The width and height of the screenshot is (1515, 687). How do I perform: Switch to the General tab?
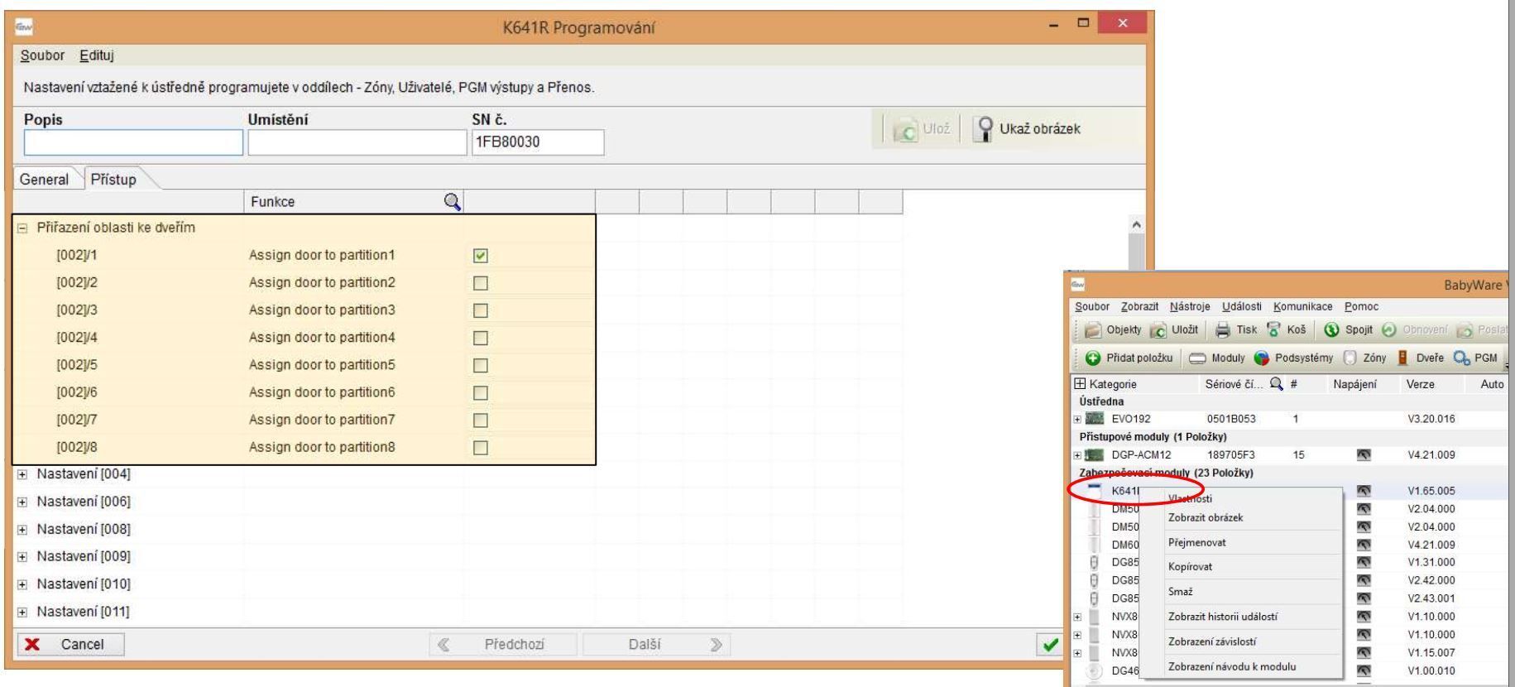[45, 180]
